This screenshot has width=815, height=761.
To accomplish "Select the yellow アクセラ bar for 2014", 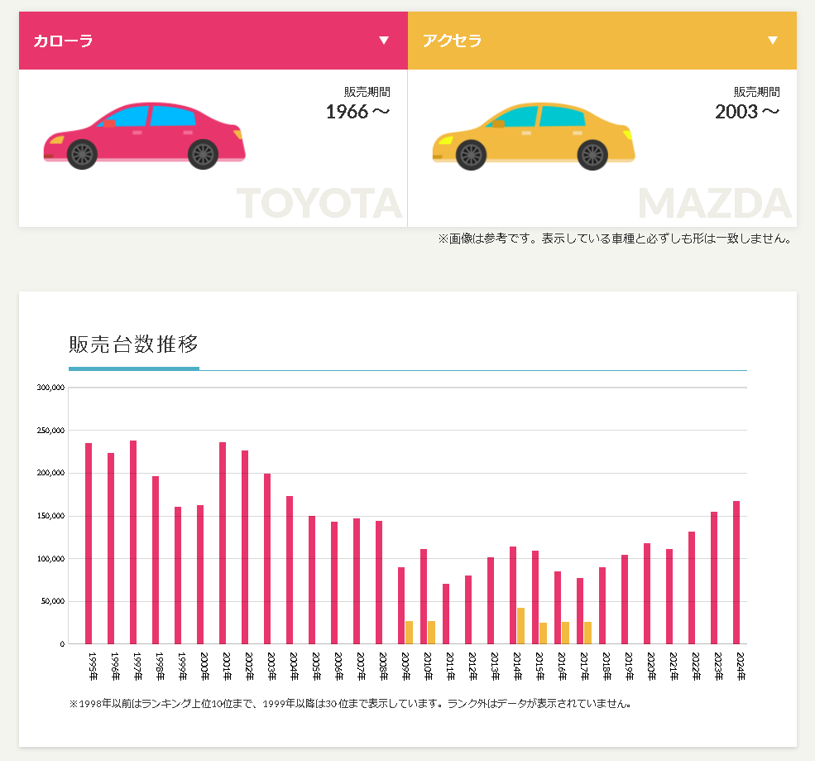I will [x=520, y=626].
